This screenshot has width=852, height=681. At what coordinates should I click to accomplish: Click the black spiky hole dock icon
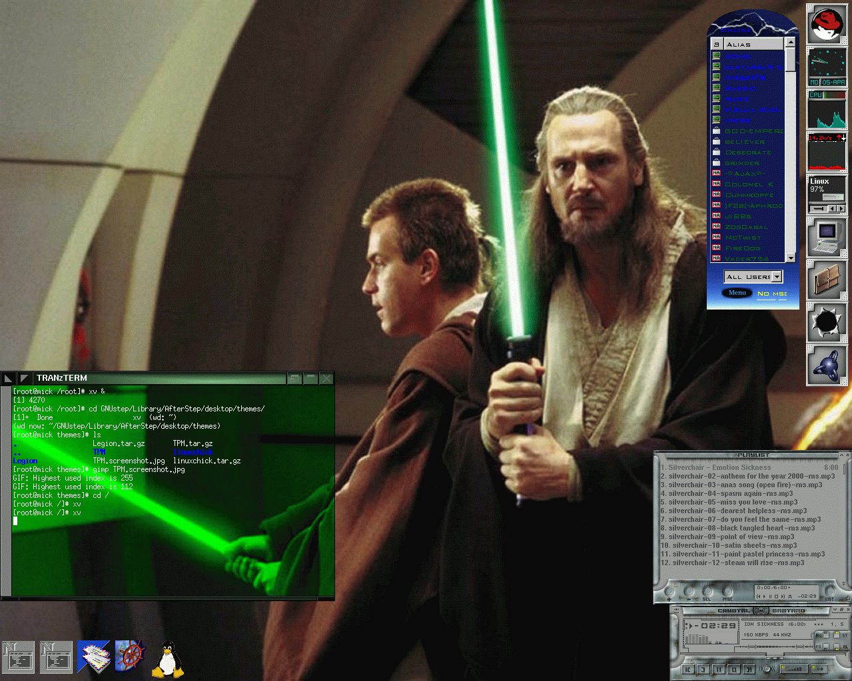pos(827,322)
